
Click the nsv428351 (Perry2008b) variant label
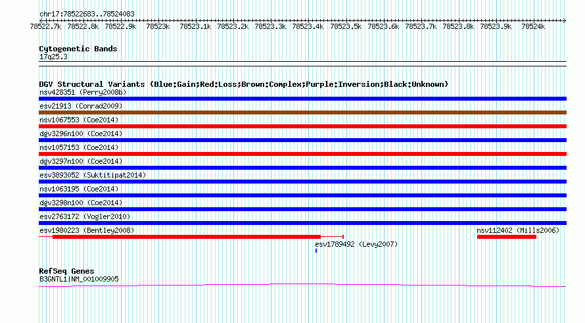(83, 92)
